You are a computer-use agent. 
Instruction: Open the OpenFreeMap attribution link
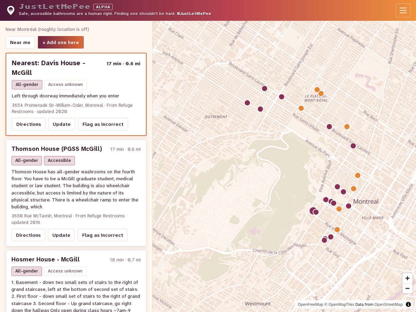tap(310, 304)
